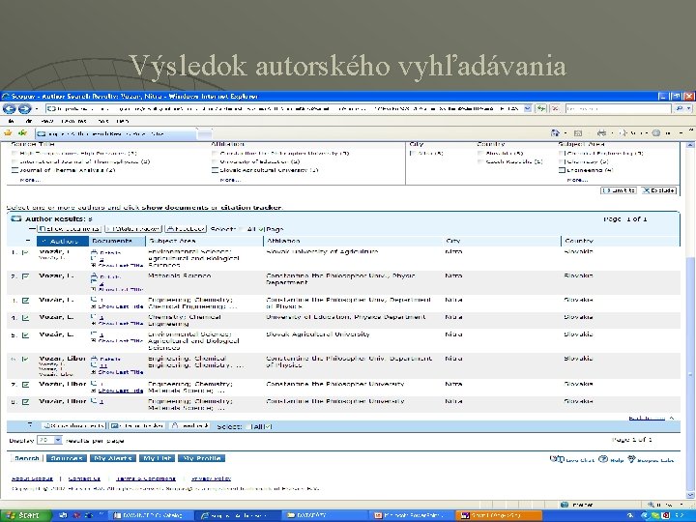The height and width of the screenshot is (522, 696).
Task: Open the Privacy Policy link
Action: (212, 478)
